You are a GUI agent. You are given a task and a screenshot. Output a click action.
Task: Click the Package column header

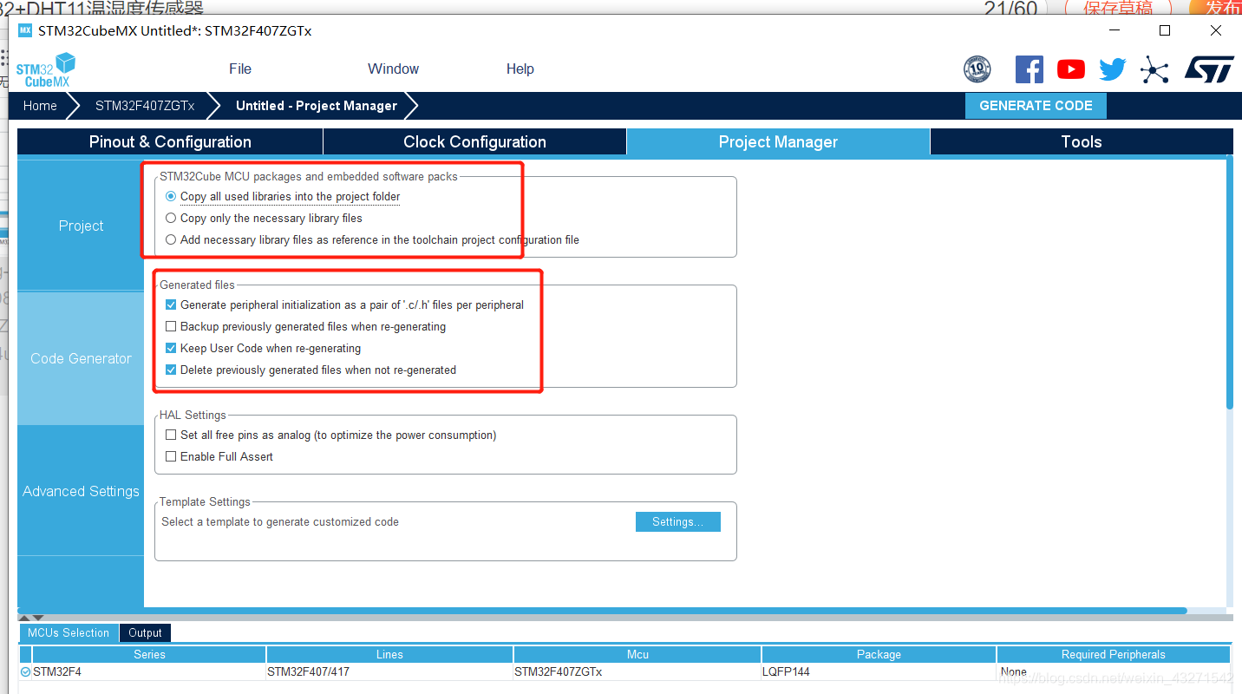(x=879, y=655)
